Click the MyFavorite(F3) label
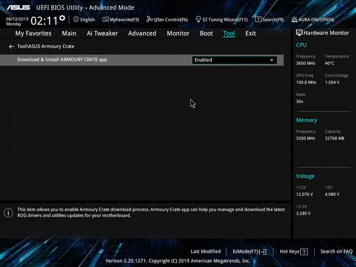356x267 pixels. click(x=125, y=20)
